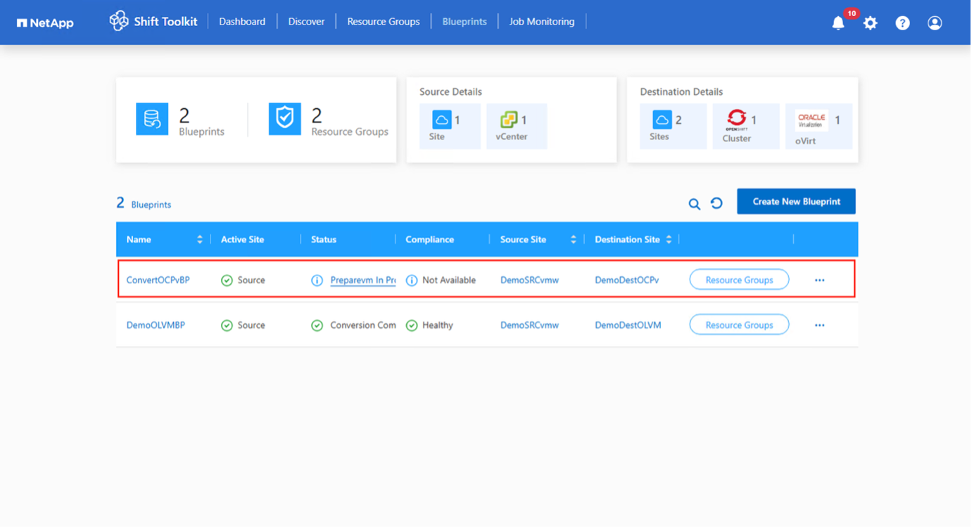Click the OpenShift Cluster icon

click(x=736, y=119)
